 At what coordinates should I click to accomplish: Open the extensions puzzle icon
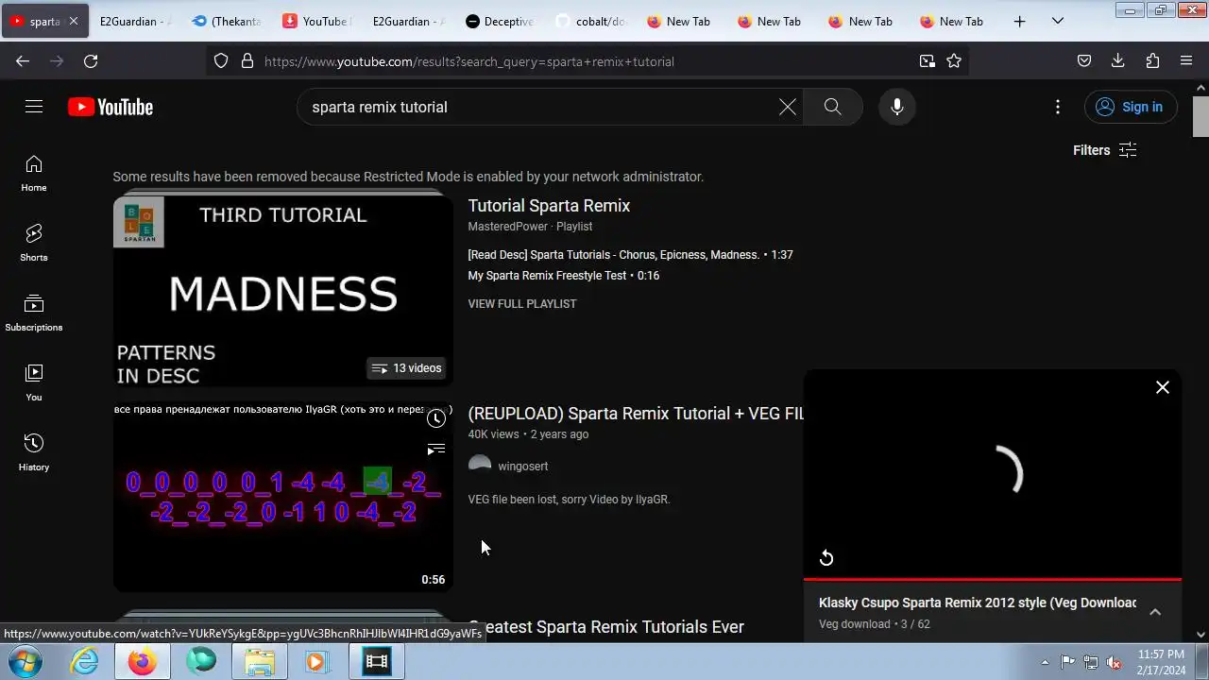[x=1152, y=60]
